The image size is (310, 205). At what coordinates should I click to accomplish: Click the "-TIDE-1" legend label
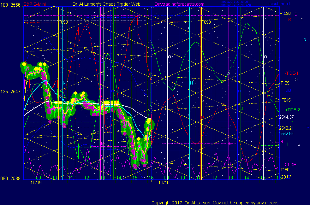coord(291,73)
